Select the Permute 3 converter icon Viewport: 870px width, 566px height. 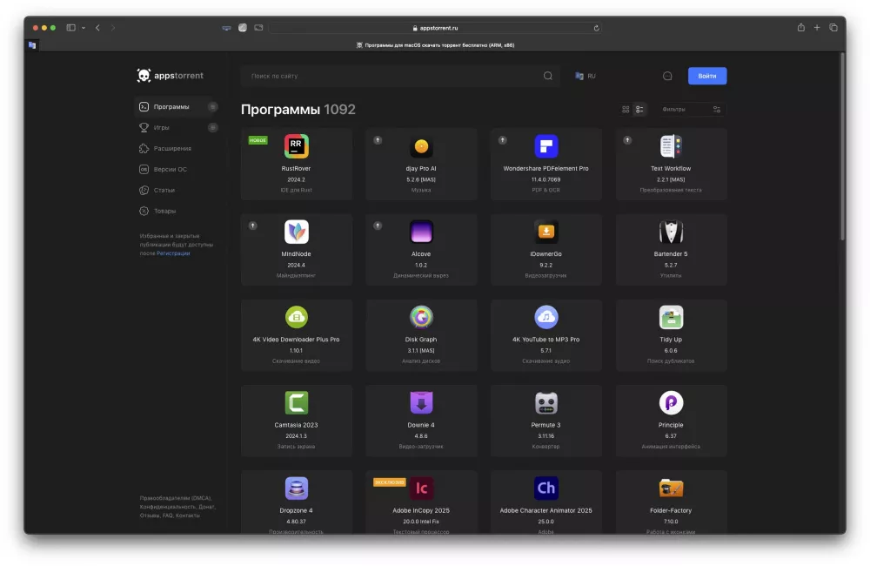tap(545, 401)
